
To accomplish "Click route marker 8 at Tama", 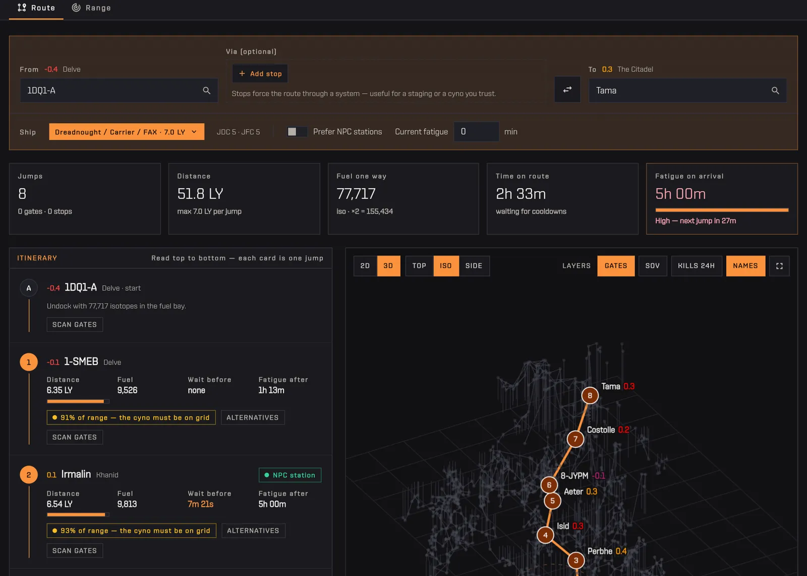I will 590,396.
